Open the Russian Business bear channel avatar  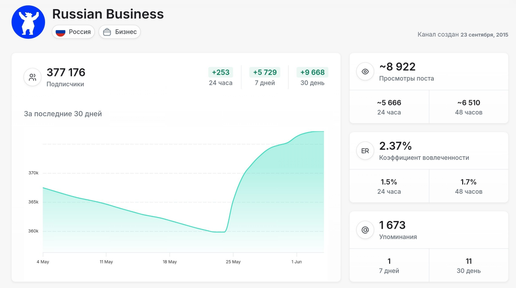(28, 22)
